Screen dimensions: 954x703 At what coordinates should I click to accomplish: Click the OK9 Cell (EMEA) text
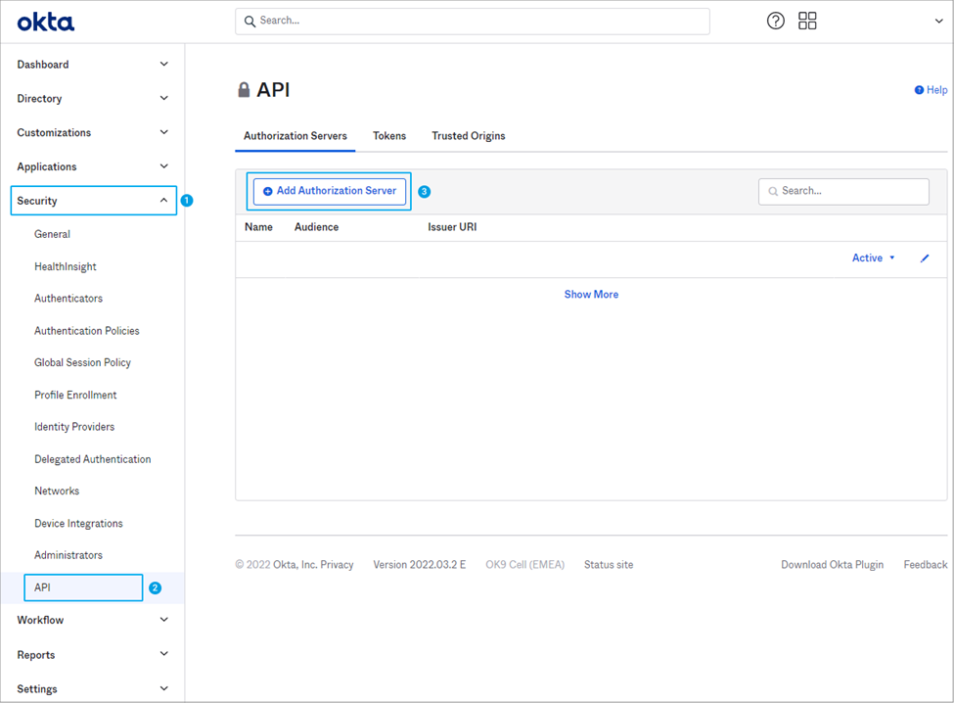(525, 565)
